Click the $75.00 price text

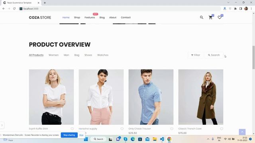[182, 133]
